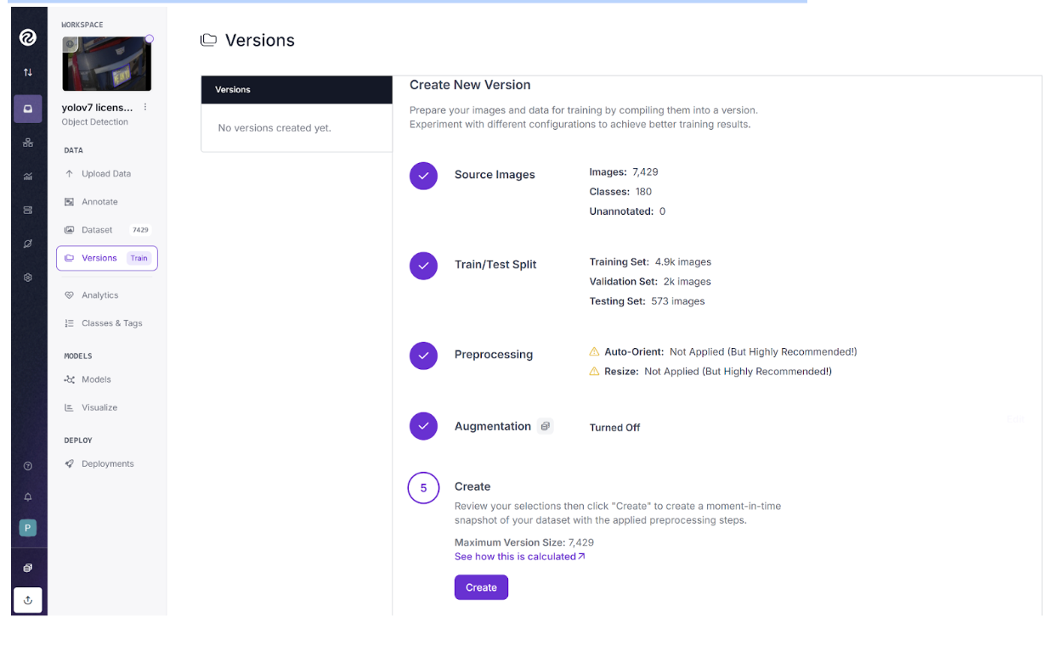Click the stacked copies icon above the upload button
The height and width of the screenshot is (645, 1047).
click(x=28, y=568)
